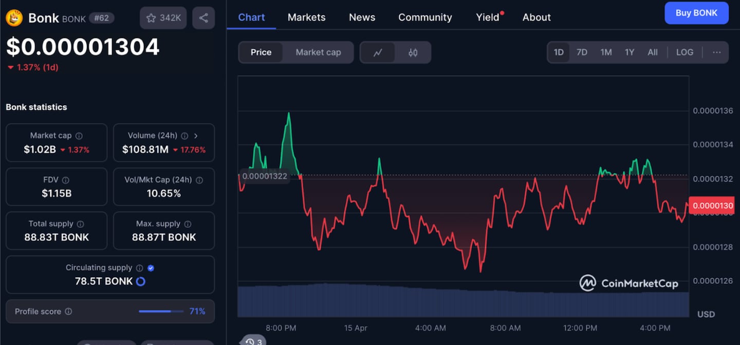The width and height of the screenshot is (740, 345).
Task: Click the $1.02B market cap value
Action: tap(40, 149)
